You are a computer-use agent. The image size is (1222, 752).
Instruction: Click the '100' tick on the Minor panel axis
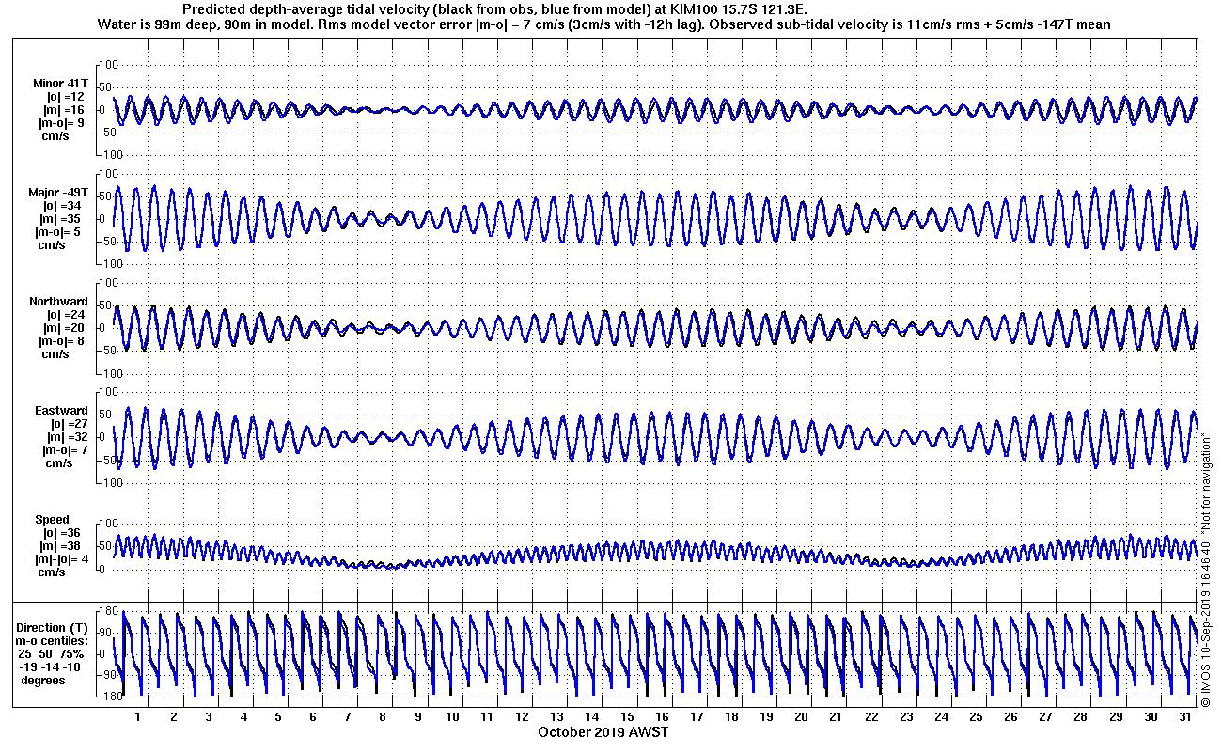click(x=107, y=64)
